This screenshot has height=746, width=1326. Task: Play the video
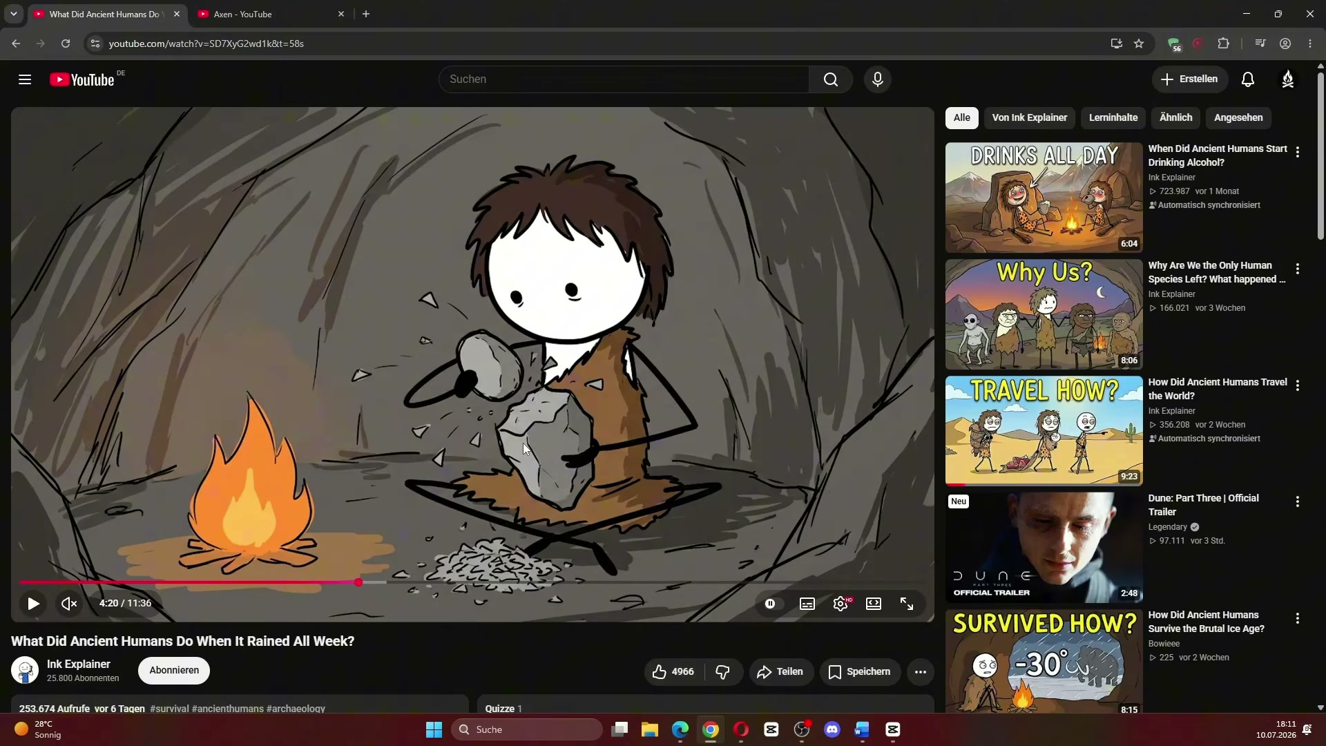tap(33, 604)
